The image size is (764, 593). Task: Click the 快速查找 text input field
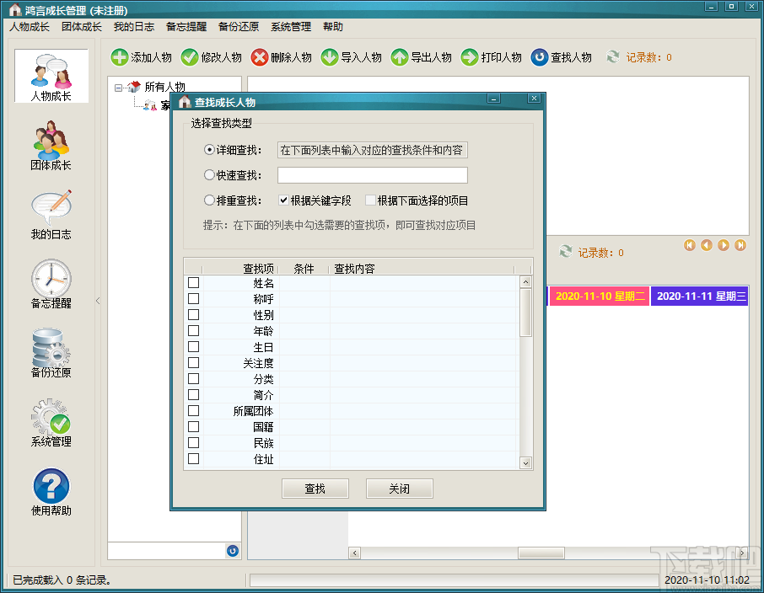click(x=371, y=175)
